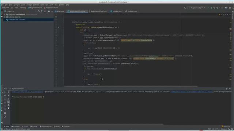Open the TODO tool window button
This screenshot has width=234, height=131.
[x=25, y=126]
